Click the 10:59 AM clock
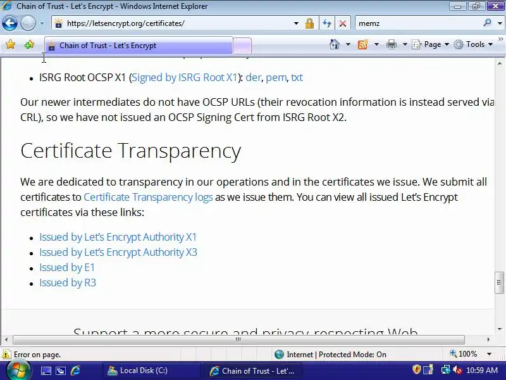This screenshot has height=380, width=506. click(482, 370)
